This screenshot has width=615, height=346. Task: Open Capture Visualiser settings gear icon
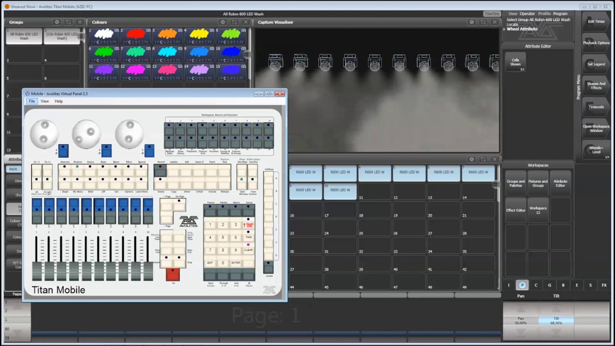[x=471, y=22]
